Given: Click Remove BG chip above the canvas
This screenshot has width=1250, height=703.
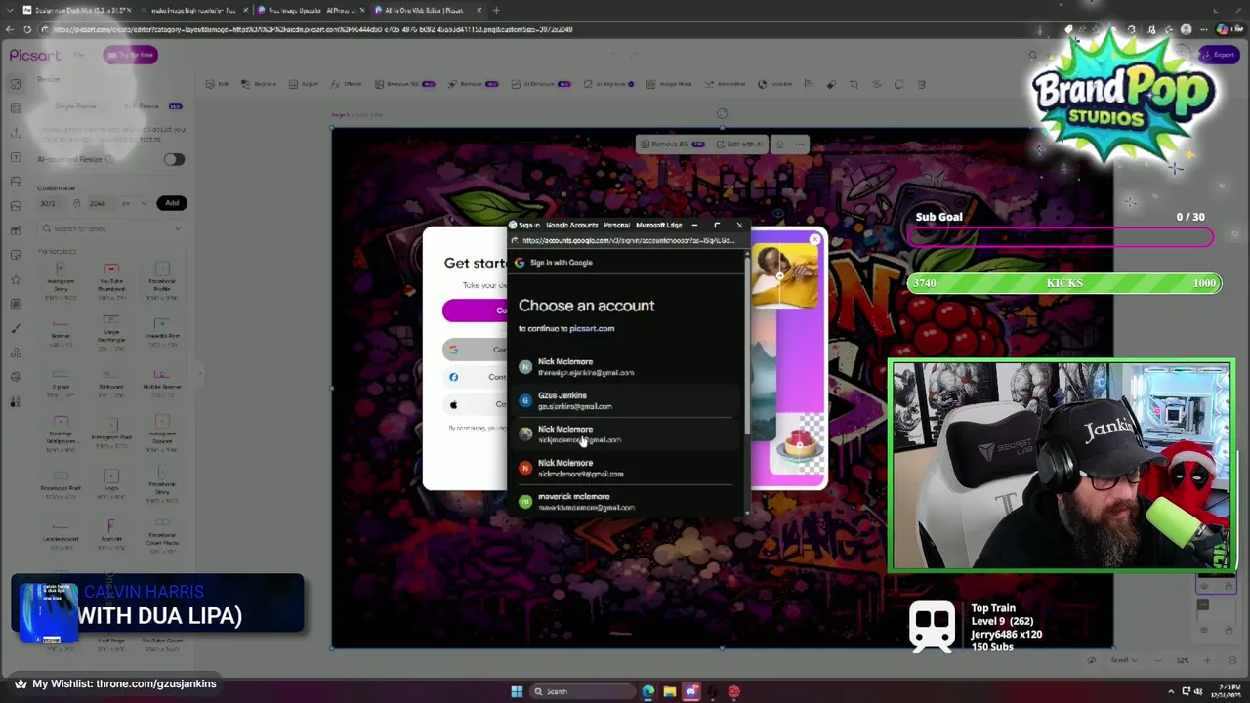Looking at the screenshot, I should tap(671, 145).
